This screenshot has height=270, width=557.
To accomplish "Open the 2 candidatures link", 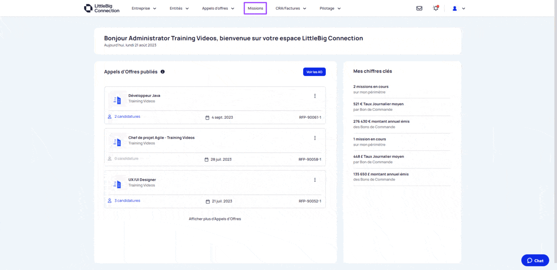I will (x=127, y=116).
